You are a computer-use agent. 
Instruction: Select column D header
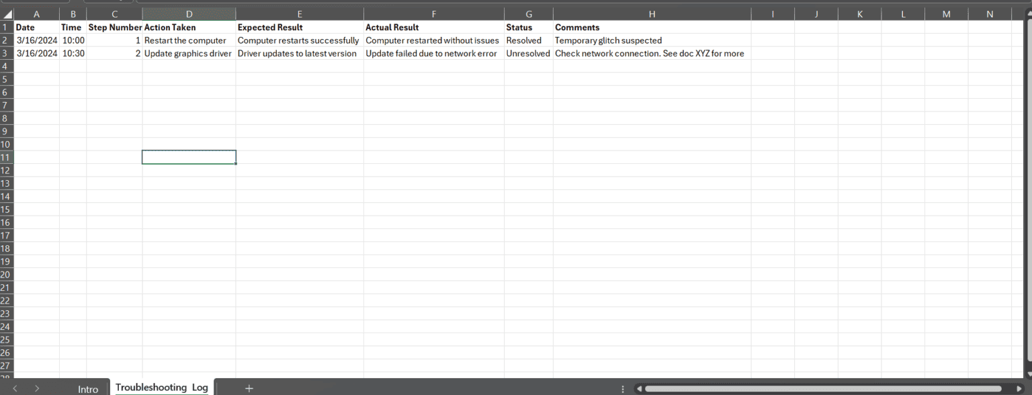point(189,14)
